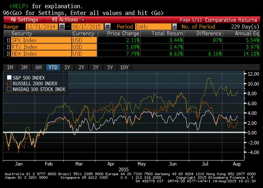Click the Page 1/12 indicator

pyautogui.click(x=191, y=20)
